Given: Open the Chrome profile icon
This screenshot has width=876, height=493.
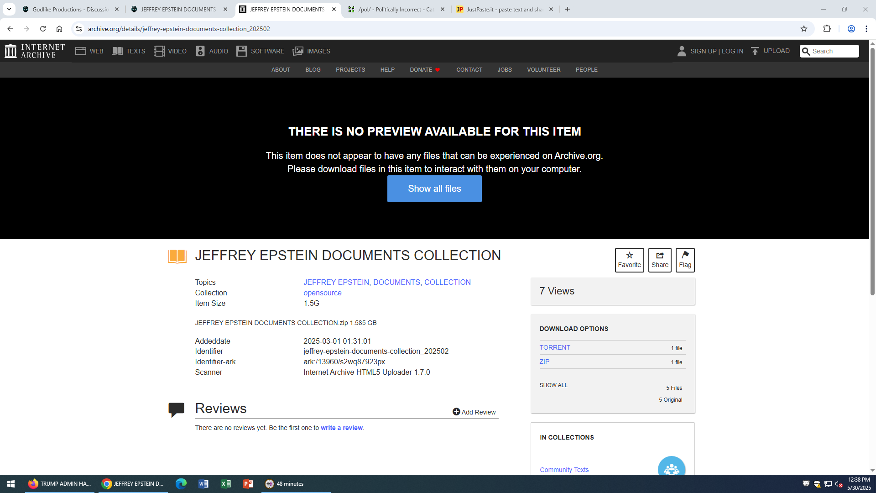Looking at the screenshot, I should point(851,29).
